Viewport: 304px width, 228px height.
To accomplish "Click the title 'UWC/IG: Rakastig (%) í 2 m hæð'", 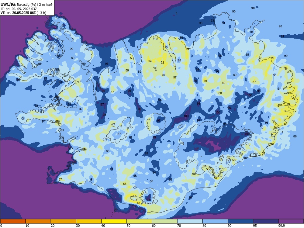I will click(x=26, y=4).
